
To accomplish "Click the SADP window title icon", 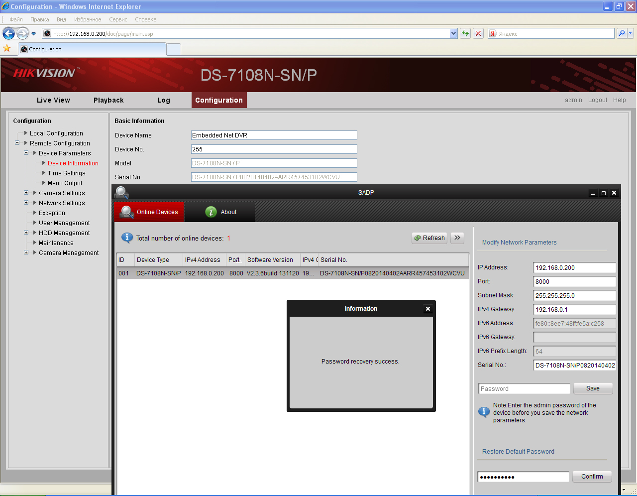I will 121,192.
